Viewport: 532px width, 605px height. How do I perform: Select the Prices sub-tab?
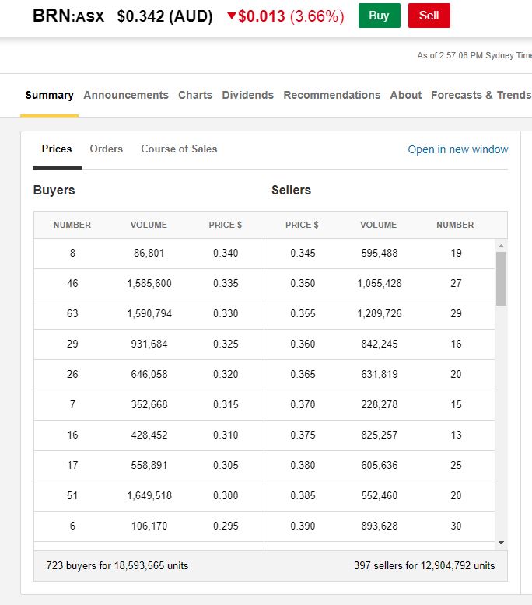click(x=57, y=149)
